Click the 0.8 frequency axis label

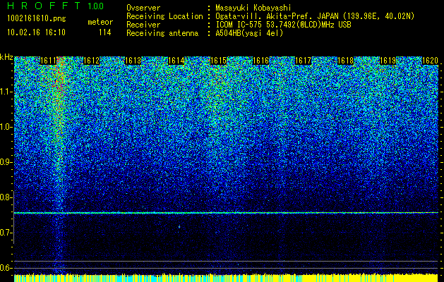pos(6,197)
